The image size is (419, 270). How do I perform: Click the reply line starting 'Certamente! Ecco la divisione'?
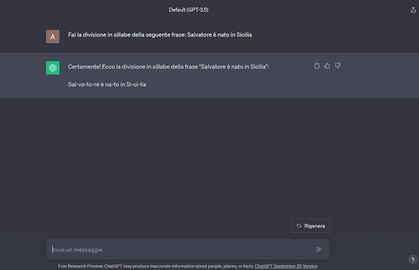click(x=168, y=67)
